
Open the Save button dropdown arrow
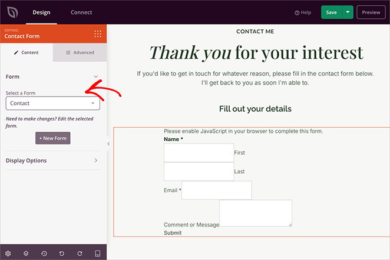(348, 12)
